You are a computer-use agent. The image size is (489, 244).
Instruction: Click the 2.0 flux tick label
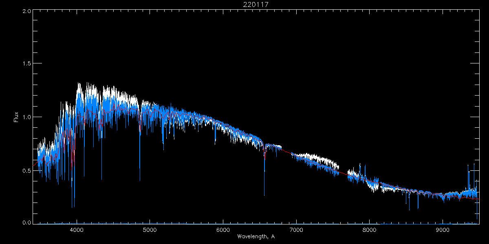[x=27, y=11]
